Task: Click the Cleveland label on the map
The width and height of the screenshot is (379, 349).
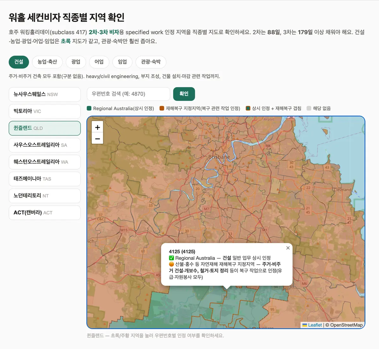Action: coord(342,190)
